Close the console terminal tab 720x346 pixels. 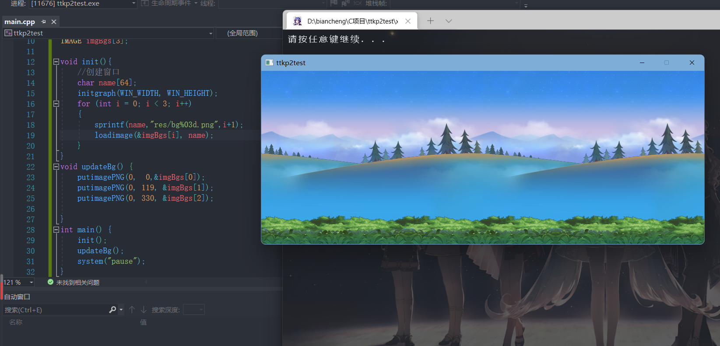point(408,21)
